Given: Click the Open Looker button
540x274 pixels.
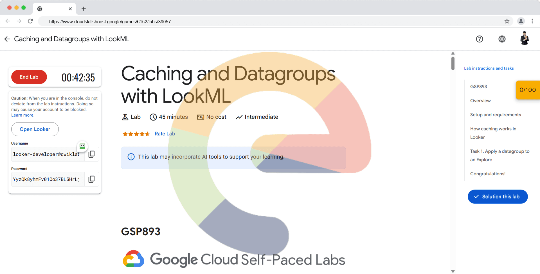Looking at the screenshot, I should click(35, 129).
